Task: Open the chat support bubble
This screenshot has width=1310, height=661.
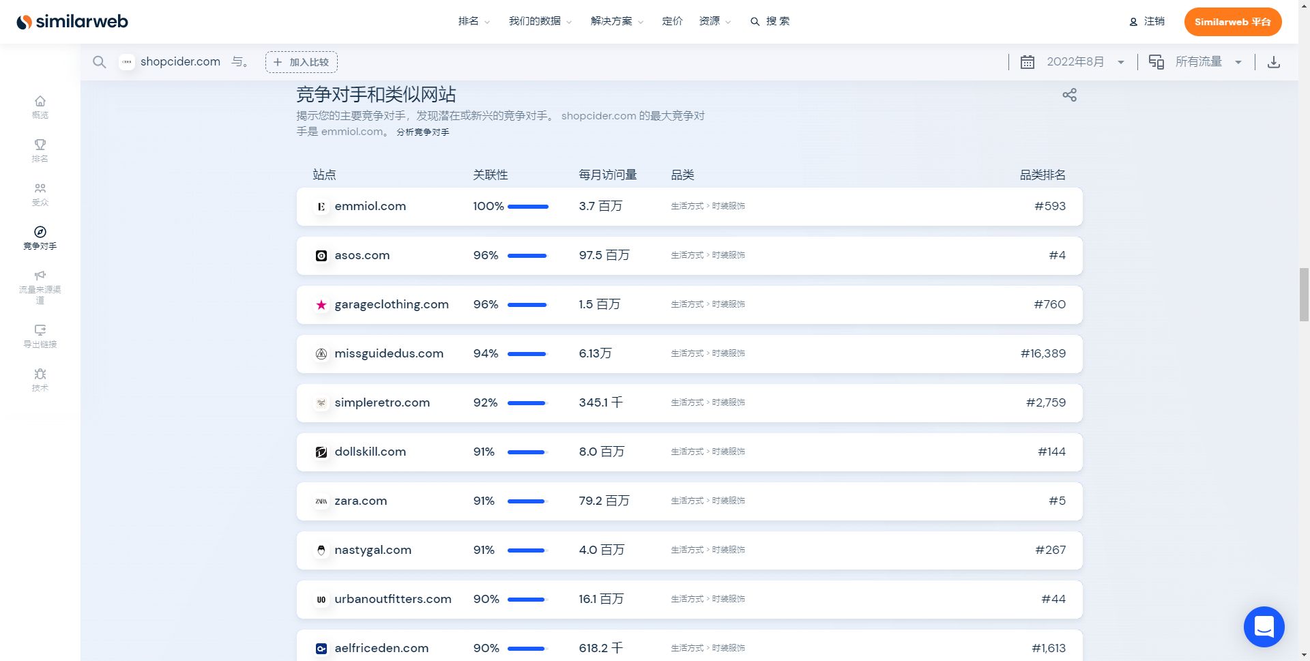Action: (1264, 626)
